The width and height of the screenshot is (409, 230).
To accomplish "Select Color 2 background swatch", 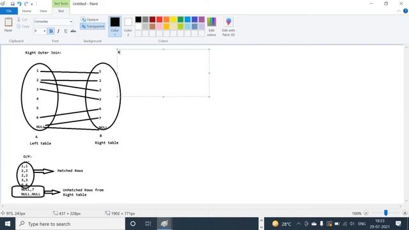I will 128,26.
